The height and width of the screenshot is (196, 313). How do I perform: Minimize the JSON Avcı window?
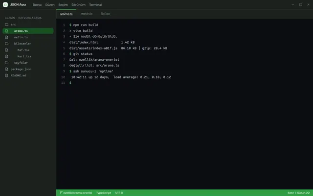tap(293, 4)
